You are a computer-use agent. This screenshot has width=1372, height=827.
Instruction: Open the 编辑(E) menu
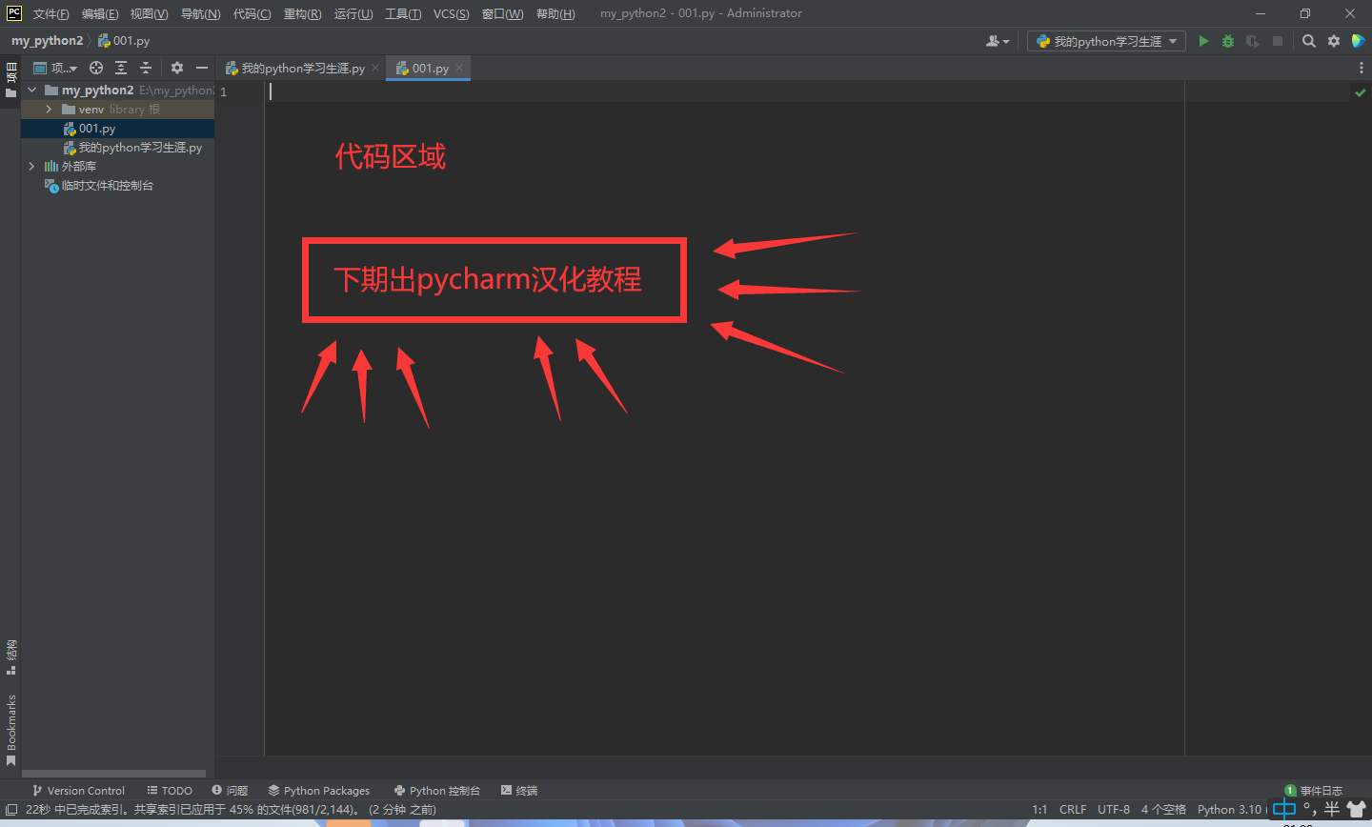[100, 13]
